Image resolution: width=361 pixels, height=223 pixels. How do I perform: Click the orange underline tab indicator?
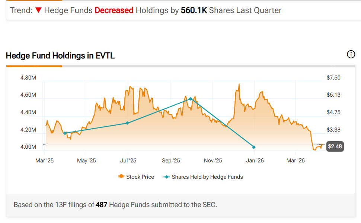pos(34,66)
